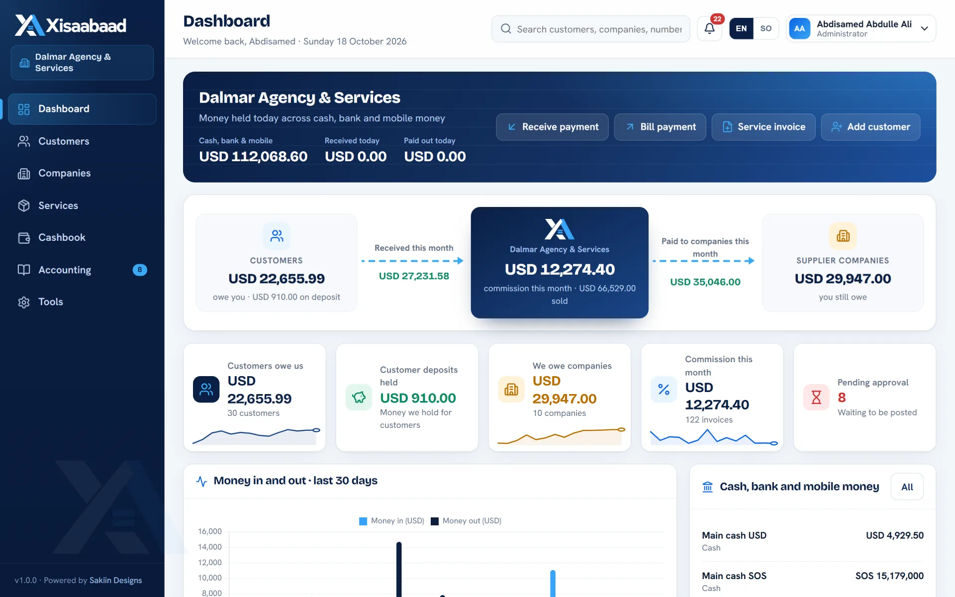Screen dimensions: 955x597
Task: Click the Accounting badge showing 8
Action: (140, 270)
